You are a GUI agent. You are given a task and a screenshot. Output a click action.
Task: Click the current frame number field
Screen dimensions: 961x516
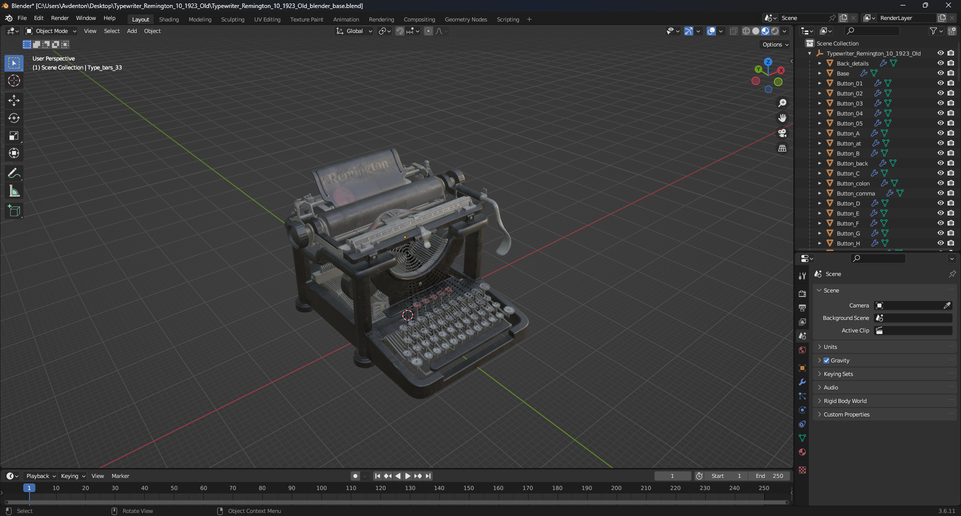tap(672, 476)
